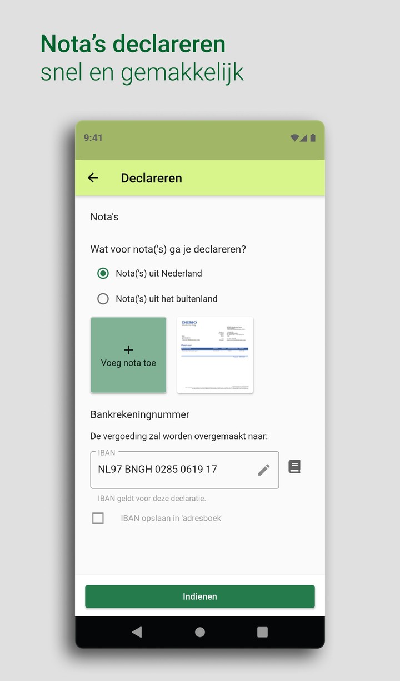This screenshot has height=681, width=400.
Task: Tap the 9:41 clock in status bar
Action: point(93,138)
